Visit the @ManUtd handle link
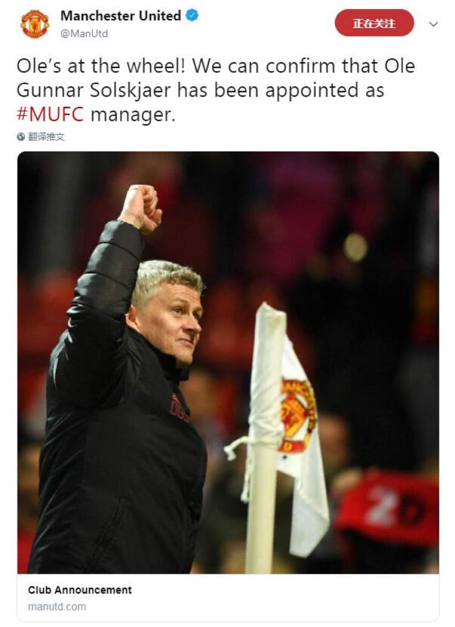This screenshot has height=627, width=455. [x=84, y=33]
